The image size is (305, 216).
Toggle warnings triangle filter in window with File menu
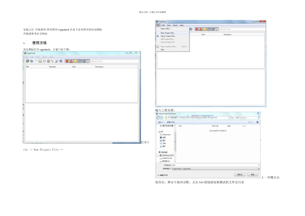(201, 29)
